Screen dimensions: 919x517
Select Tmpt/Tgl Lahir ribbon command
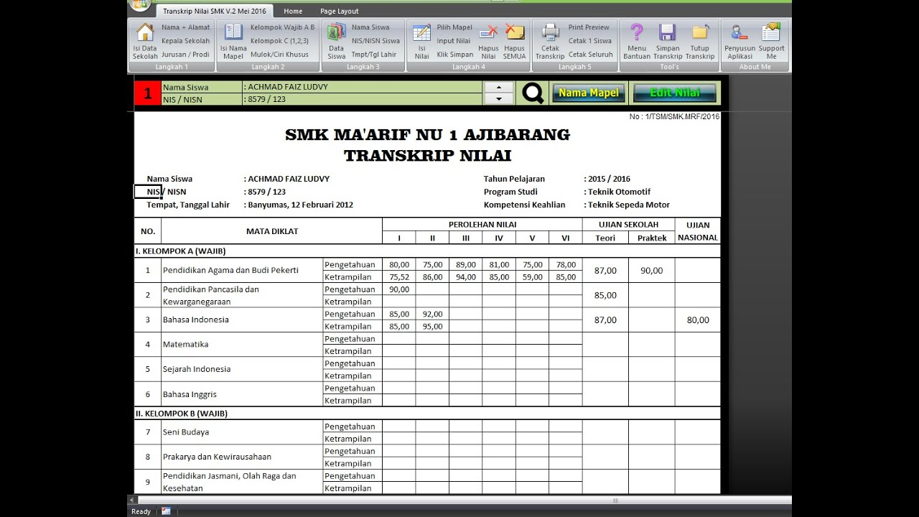coord(374,55)
